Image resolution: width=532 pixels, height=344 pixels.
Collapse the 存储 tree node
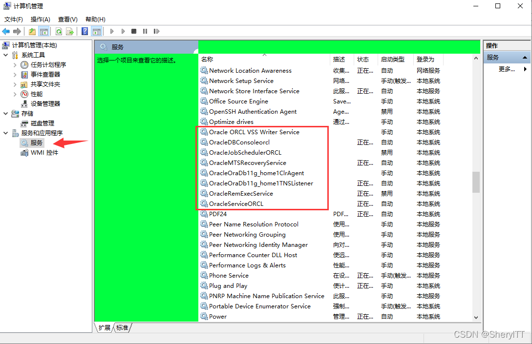coord(6,114)
